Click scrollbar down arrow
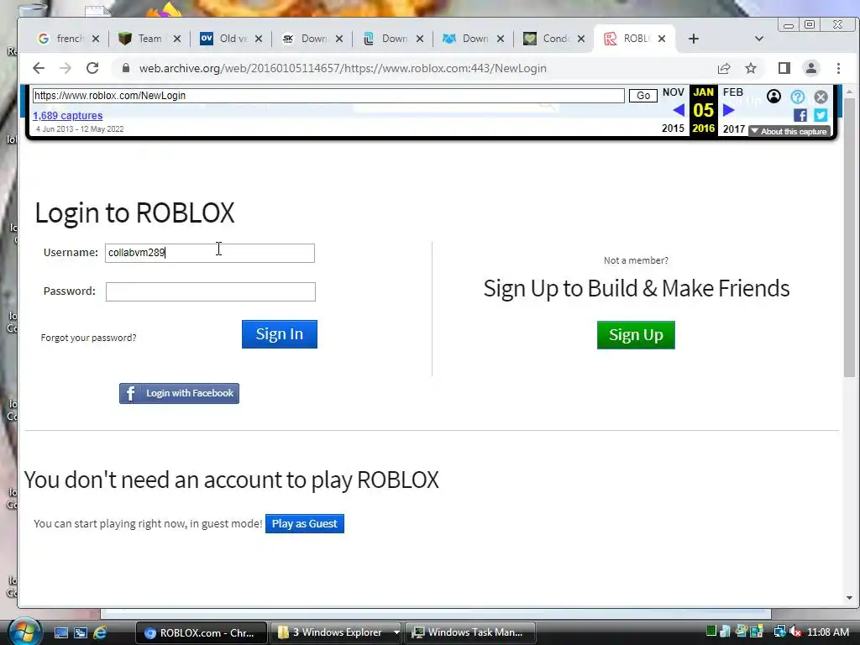 coord(850,598)
